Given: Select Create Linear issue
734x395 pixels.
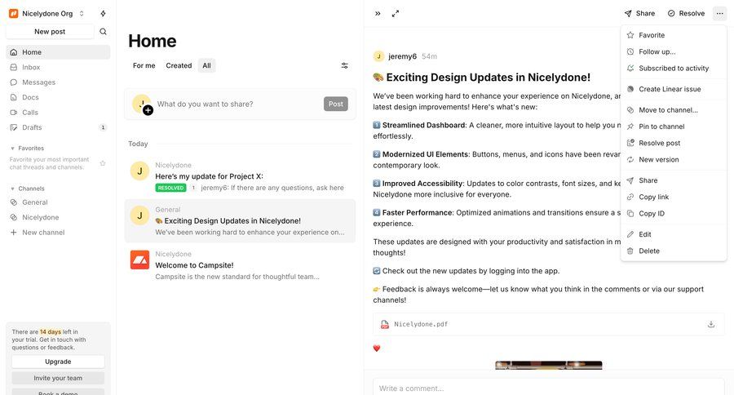Looking at the screenshot, I should 674,89.
